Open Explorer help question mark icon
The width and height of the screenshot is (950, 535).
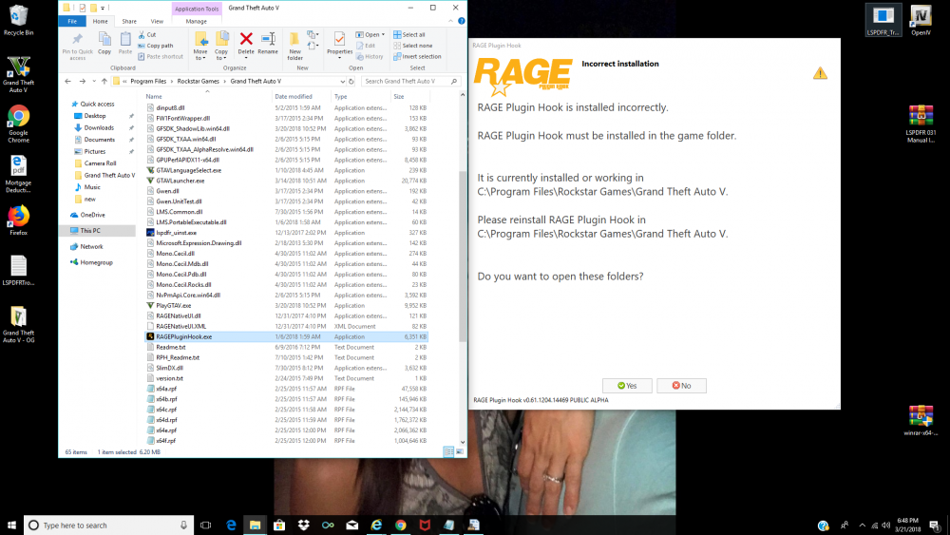(461, 21)
